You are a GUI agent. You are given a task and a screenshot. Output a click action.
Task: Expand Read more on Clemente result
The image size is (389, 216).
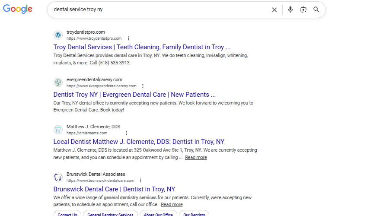click(x=196, y=158)
